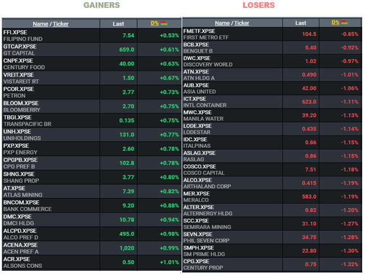
Task: Sort Losers by Name column link
Action: [x=222, y=23]
